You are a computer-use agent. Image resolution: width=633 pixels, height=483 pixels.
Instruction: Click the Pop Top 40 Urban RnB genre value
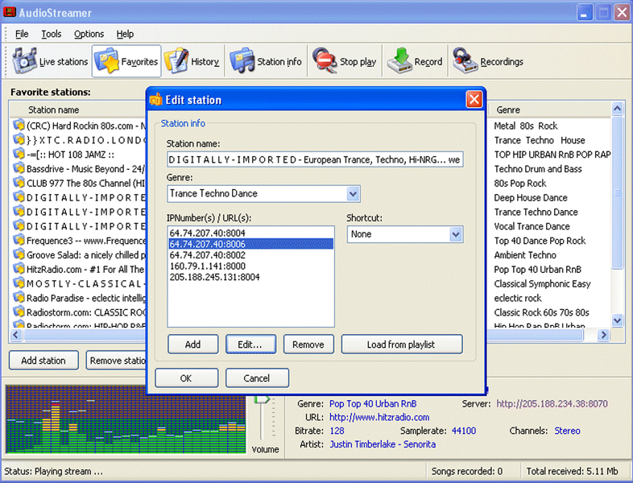[373, 403]
